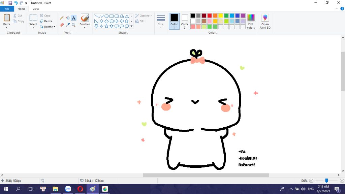The image size is (345, 194).
Task: Pick the yellow color swatch
Action: [x=221, y=15]
